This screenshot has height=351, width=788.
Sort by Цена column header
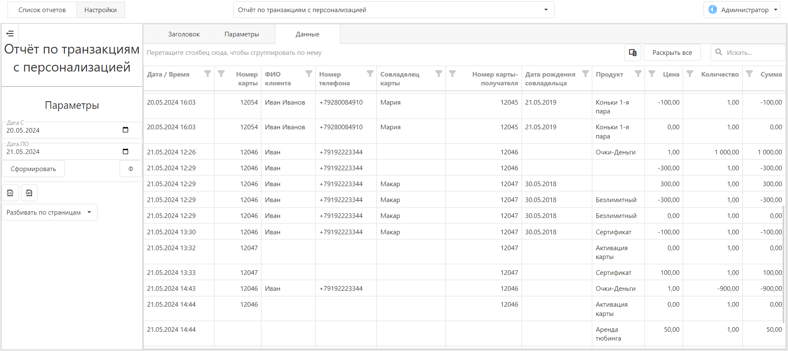pos(671,74)
